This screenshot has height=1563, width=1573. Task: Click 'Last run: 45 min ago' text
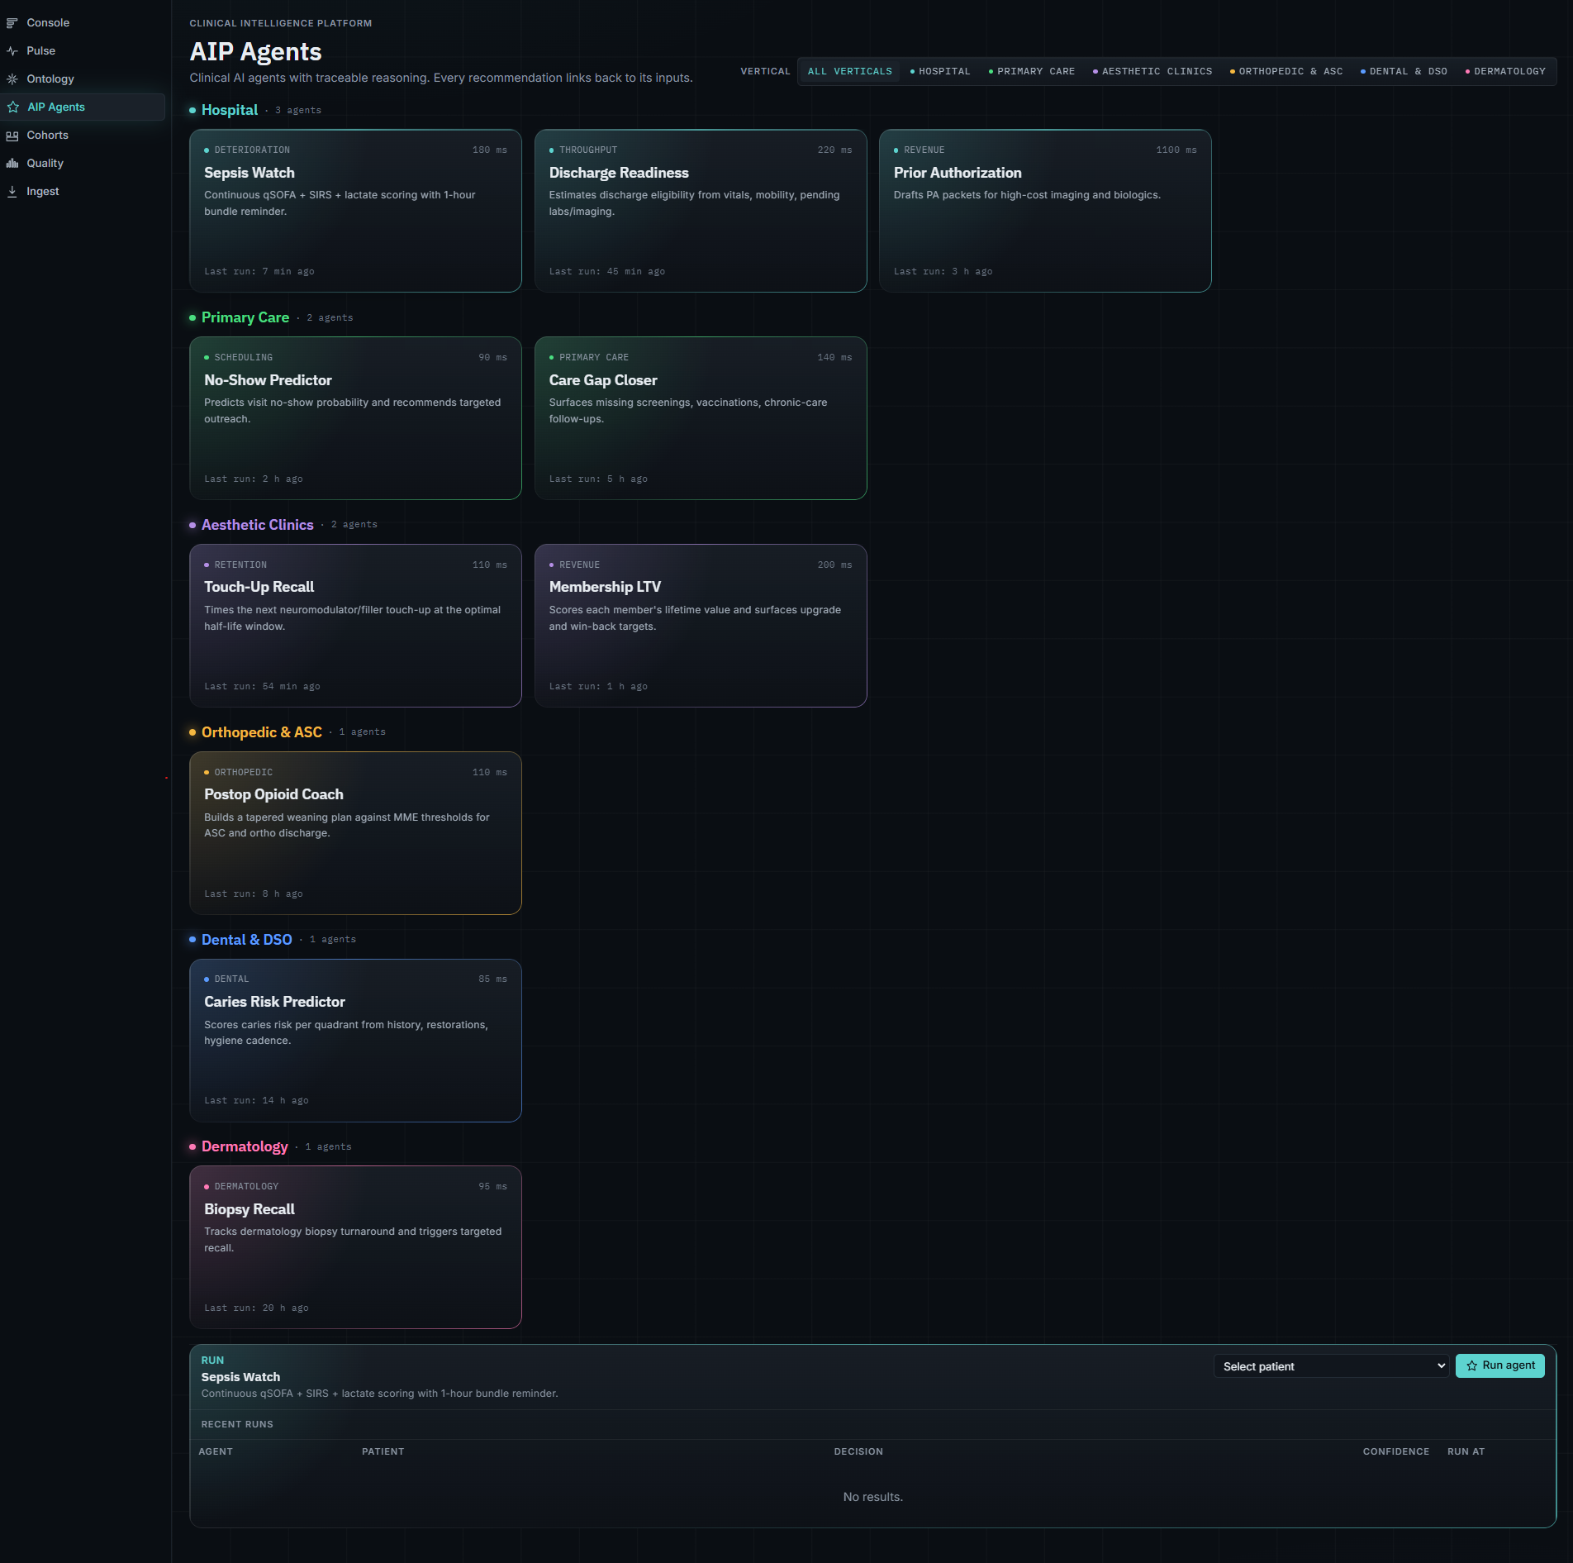pyautogui.click(x=607, y=272)
